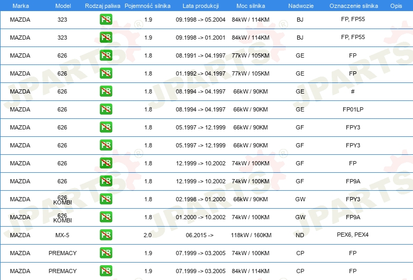Select the PEX6, PEX4 engine code cell
413x280 pixels.
353,235
